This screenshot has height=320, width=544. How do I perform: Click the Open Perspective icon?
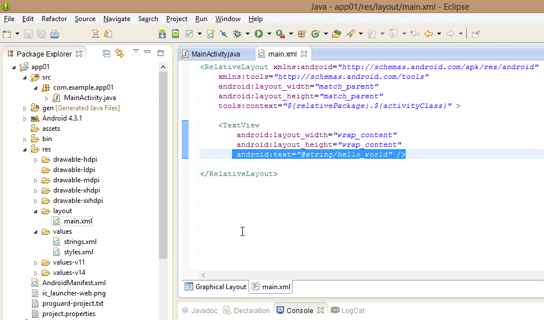point(475,34)
